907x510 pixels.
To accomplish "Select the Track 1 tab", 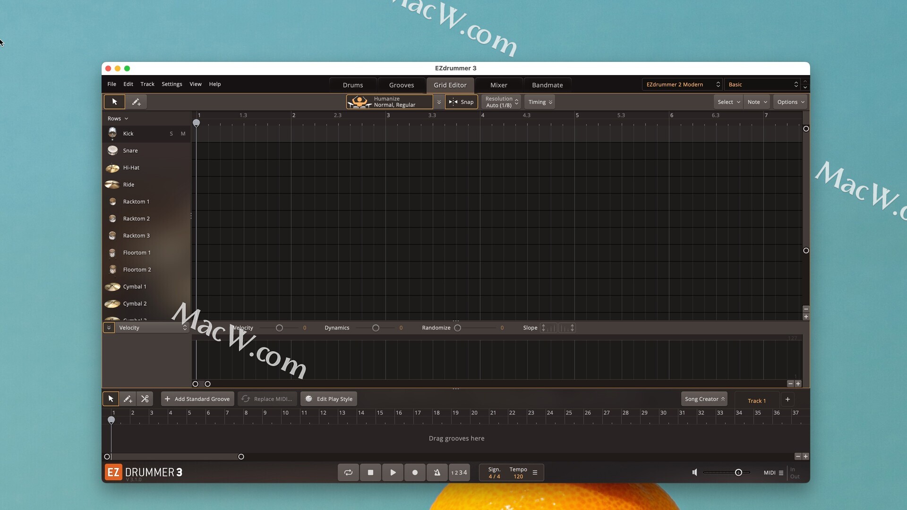I will click(x=757, y=400).
